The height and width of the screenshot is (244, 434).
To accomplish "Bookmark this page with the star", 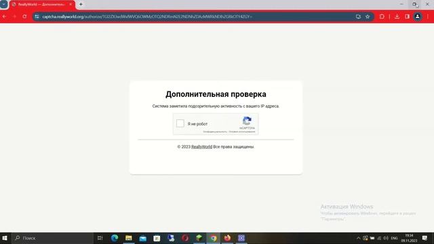I will coord(368,16).
